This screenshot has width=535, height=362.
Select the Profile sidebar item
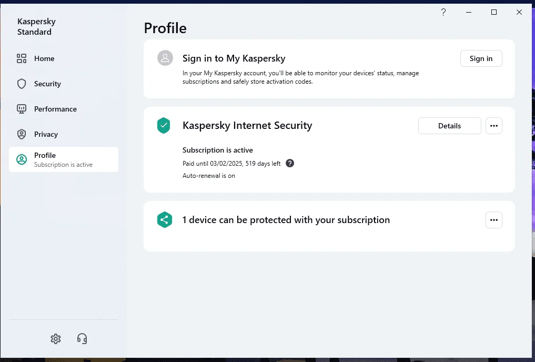64,159
